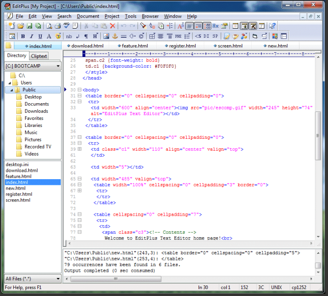
Task: Toggle Bold formatting B button
Action: coord(23,36)
